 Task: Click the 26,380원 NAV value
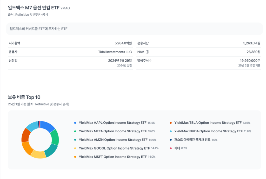(254, 52)
